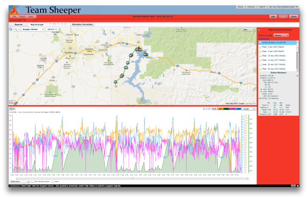Select the first pane layout icon
Image resolution: width=308 pixels, height=199 pixels.
click(x=51, y=25)
